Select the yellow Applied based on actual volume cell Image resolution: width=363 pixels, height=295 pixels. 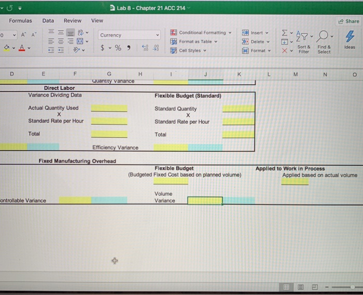(x=295, y=182)
